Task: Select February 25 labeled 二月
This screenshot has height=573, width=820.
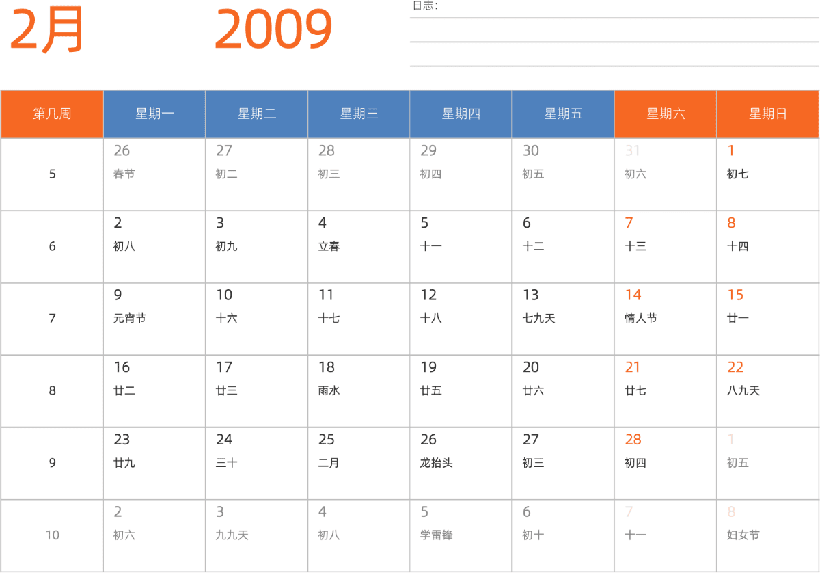Action: [x=359, y=464]
